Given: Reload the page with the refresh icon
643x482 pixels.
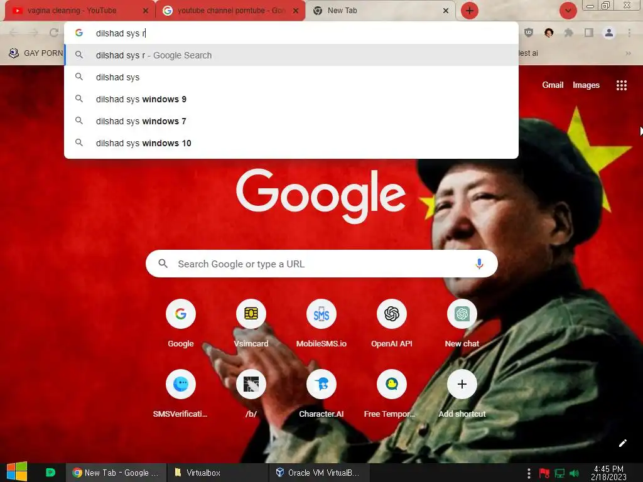Looking at the screenshot, I should (54, 33).
